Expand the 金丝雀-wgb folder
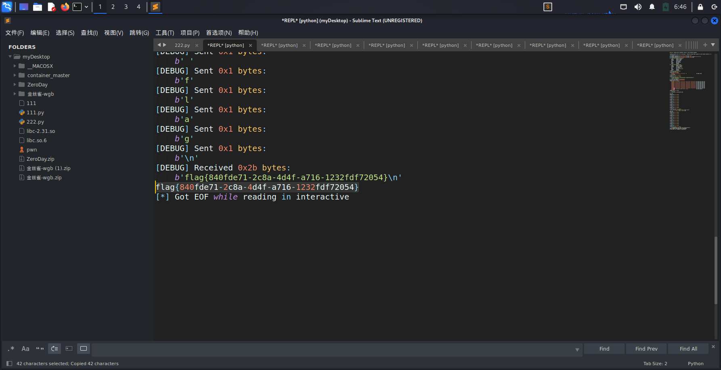 click(15, 94)
